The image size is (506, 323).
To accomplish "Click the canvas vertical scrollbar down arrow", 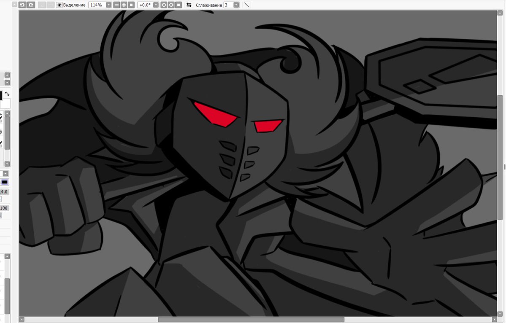I will pyautogui.click(x=500, y=314).
